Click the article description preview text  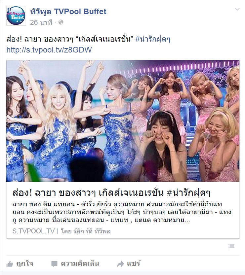click(x=122, y=212)
